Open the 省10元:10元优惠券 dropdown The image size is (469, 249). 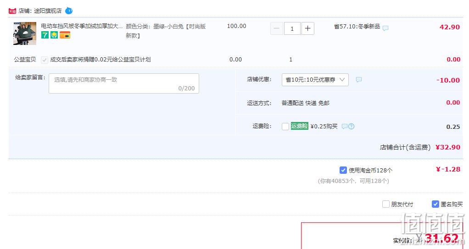tap(315, 80)
